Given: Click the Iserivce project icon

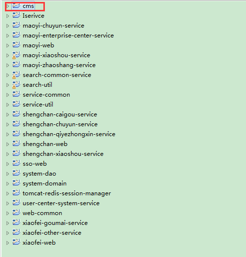Looking at the screenshot, I should [x=16, y=15].
